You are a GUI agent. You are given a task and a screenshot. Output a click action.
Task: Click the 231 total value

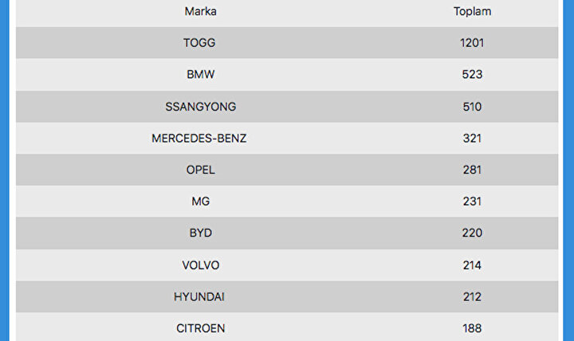click(472, 202)
